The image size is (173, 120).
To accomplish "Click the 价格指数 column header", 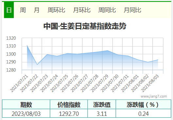I will tap(69, 104).
